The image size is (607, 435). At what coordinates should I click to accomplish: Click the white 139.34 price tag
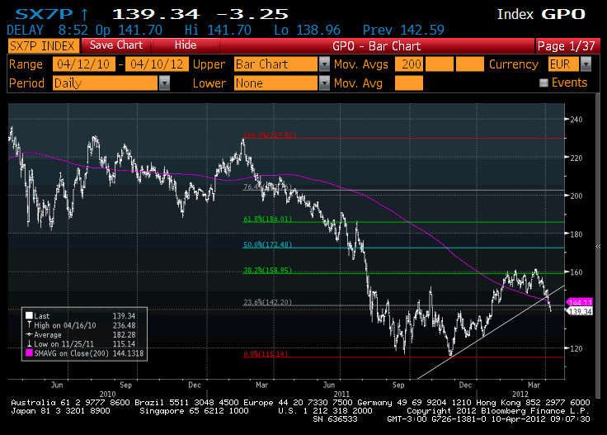(579, 311)
